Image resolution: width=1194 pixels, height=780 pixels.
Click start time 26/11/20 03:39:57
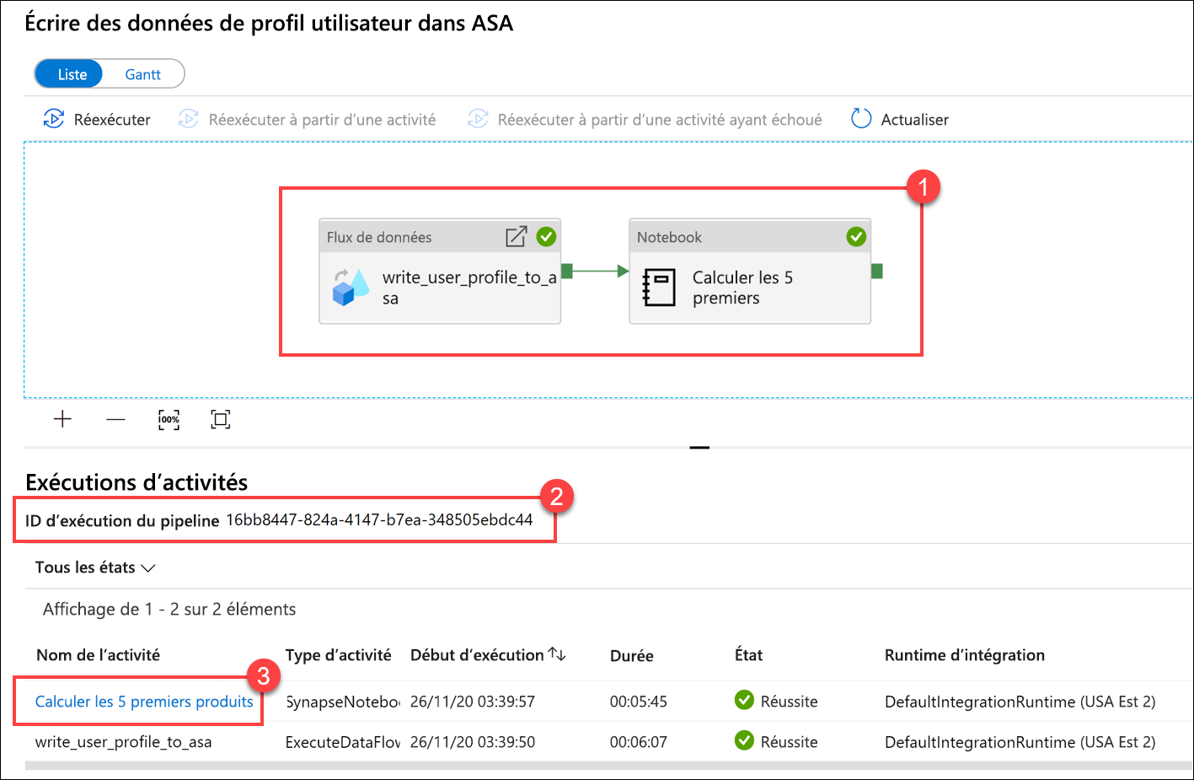tap(472, 702)
